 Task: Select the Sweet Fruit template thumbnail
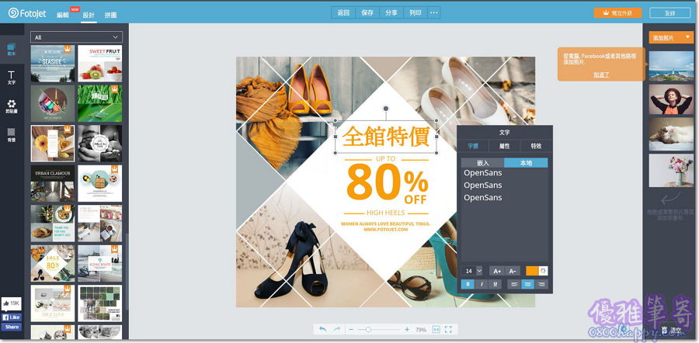pyautogui.click(x=100, y=64)
